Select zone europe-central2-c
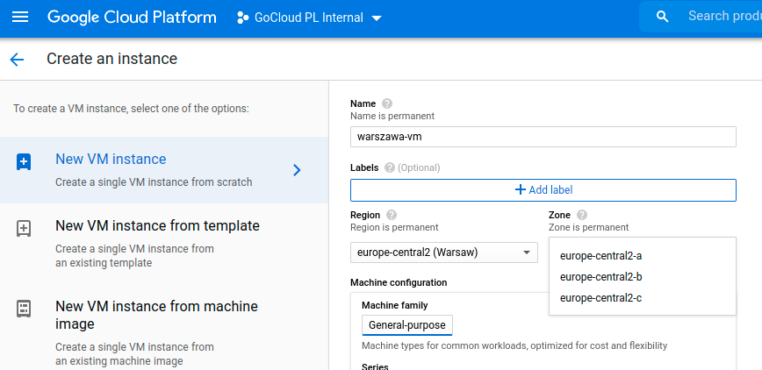762x370 pixels. 643,298
